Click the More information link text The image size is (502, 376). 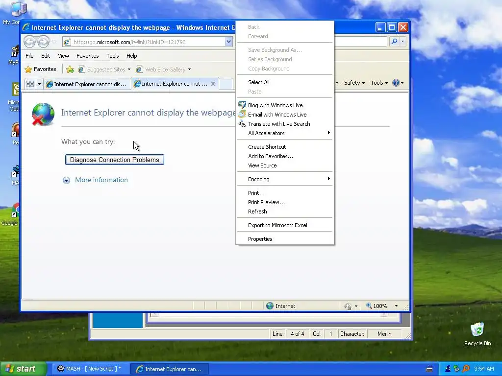click(101, 180)
